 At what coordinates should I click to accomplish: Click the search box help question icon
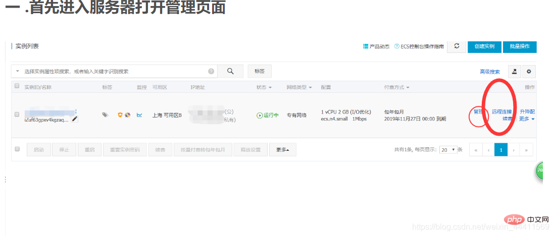point(211,72)
